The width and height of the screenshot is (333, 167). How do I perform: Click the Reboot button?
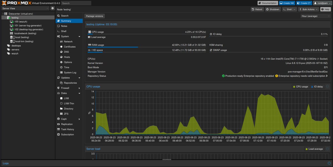coord(257,9)
